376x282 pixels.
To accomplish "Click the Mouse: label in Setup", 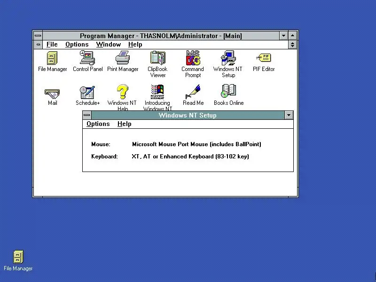I will tap(101, 144).
